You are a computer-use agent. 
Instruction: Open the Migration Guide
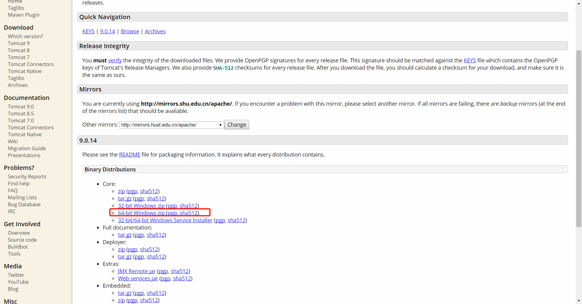click(27, 148)
